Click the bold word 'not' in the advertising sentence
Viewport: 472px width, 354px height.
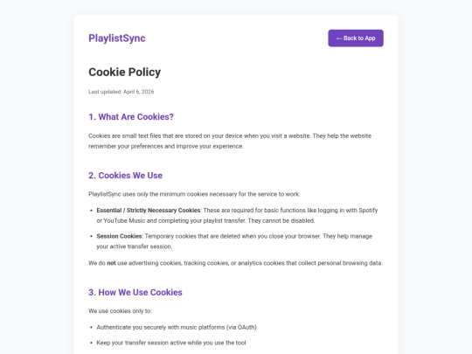point(111,263)
